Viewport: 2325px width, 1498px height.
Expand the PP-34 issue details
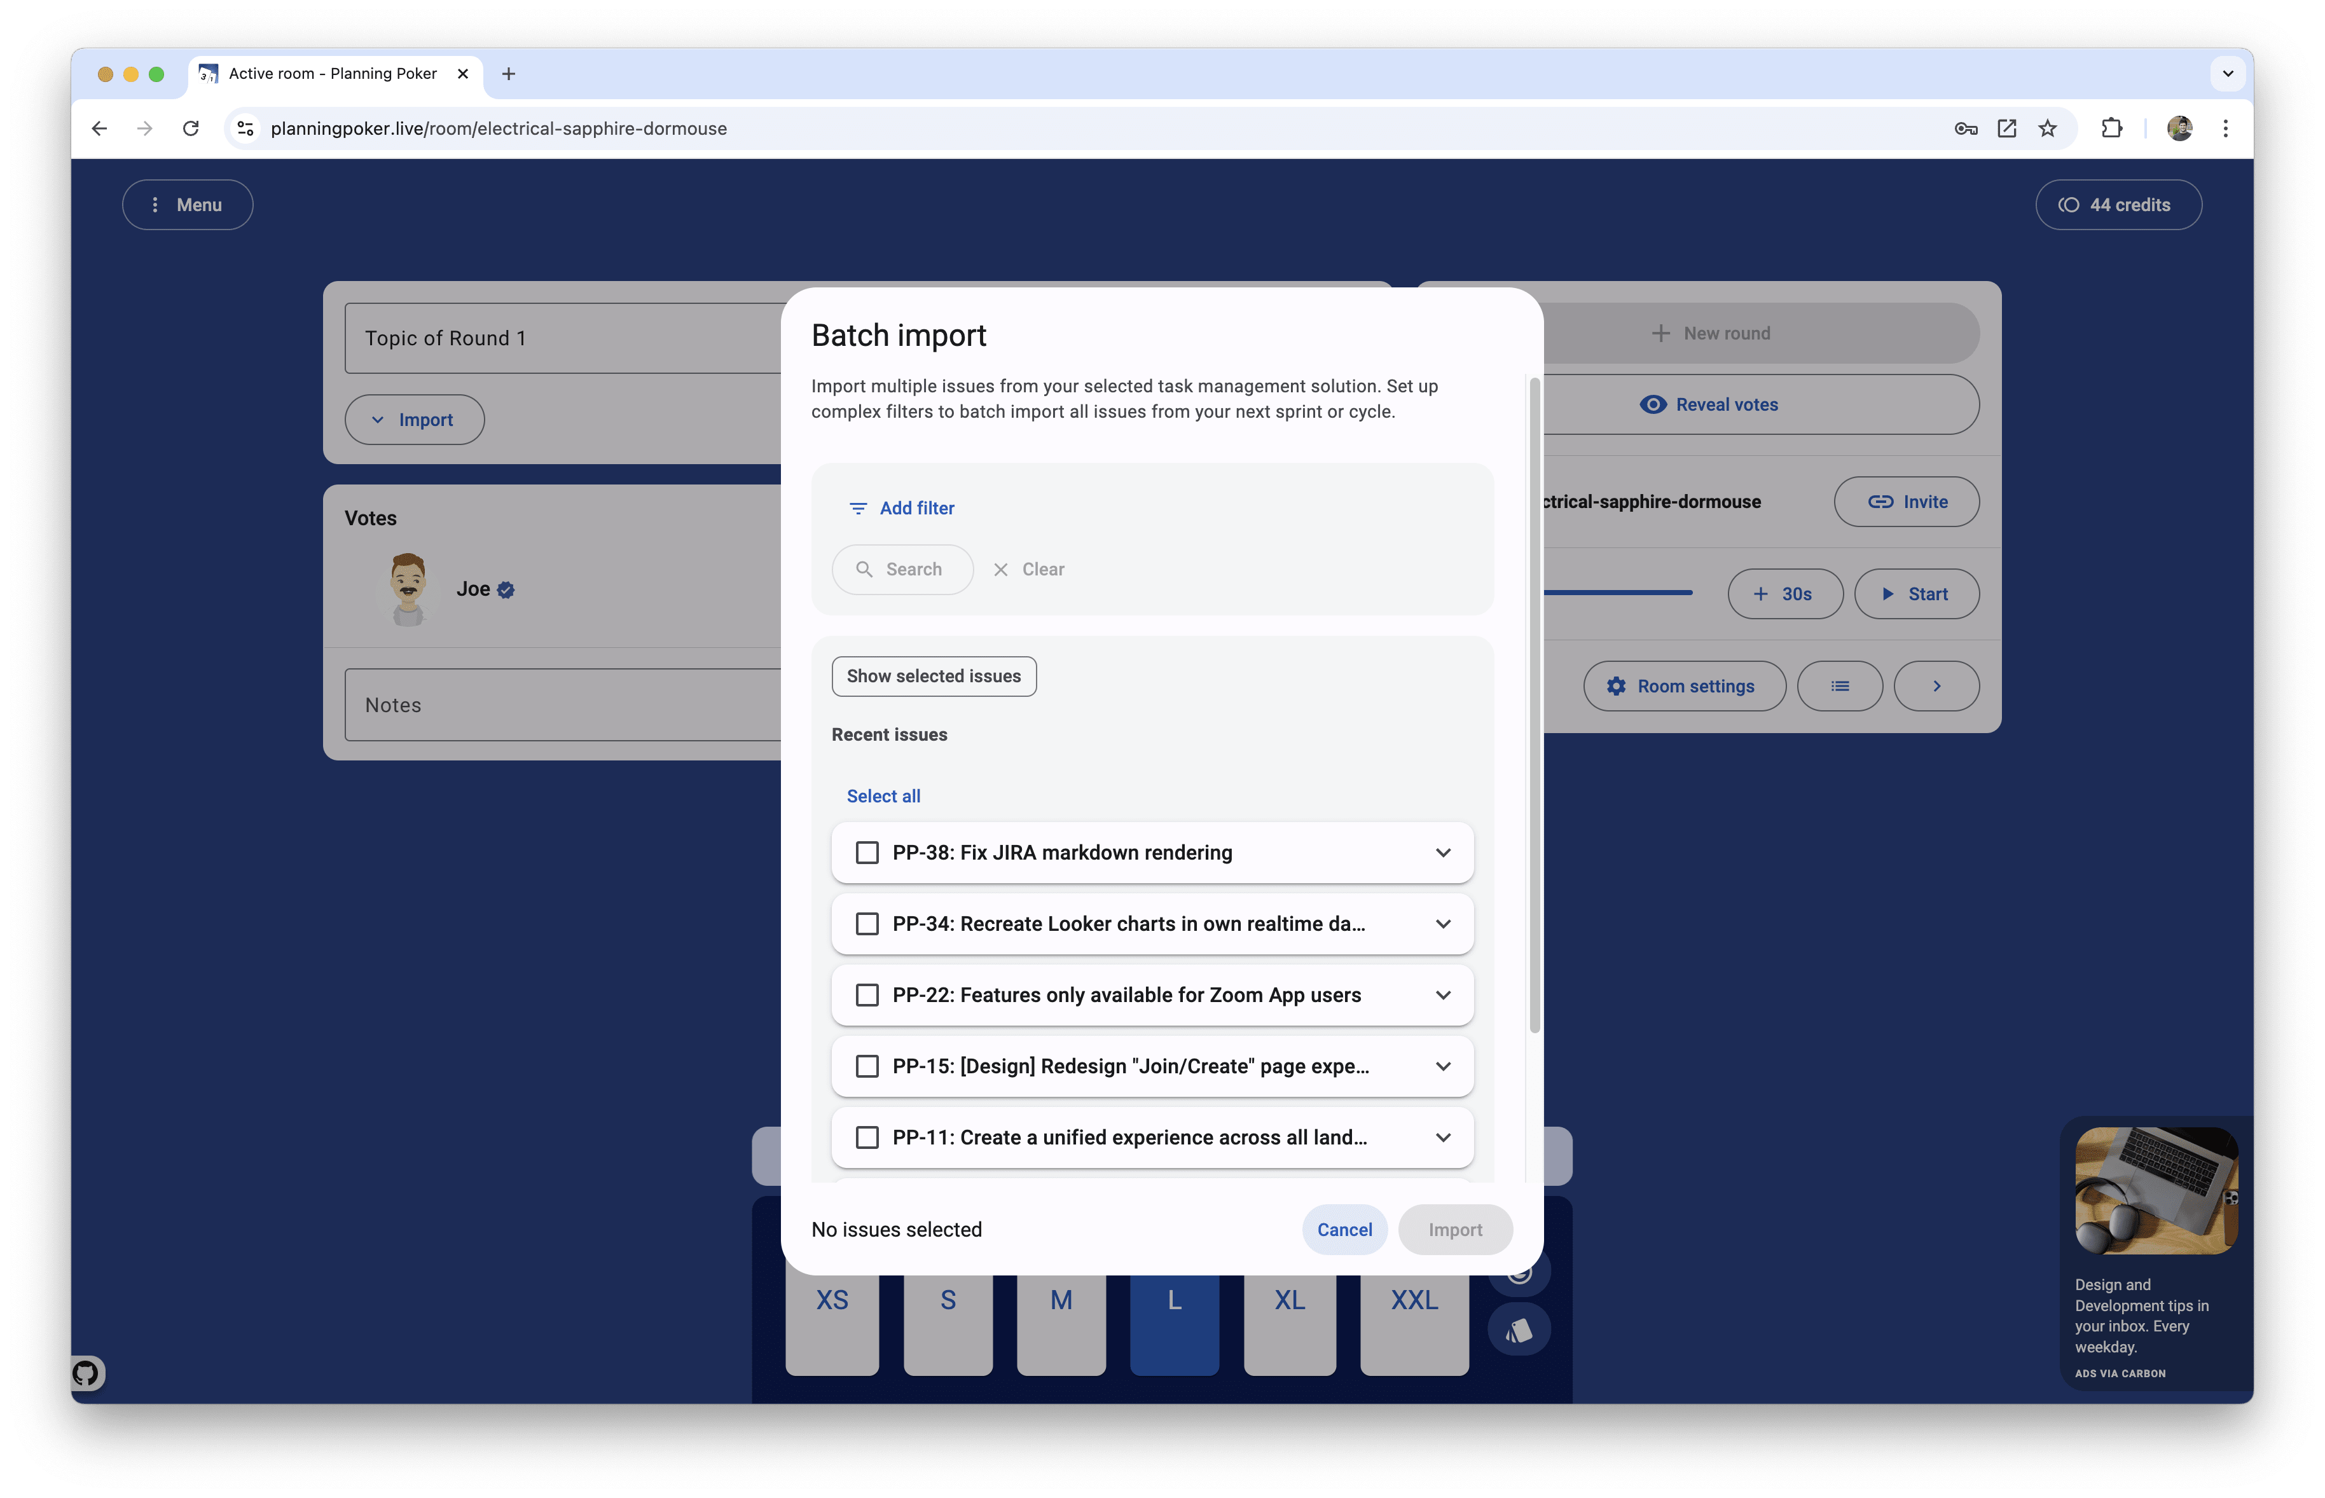click(1443, 924)
